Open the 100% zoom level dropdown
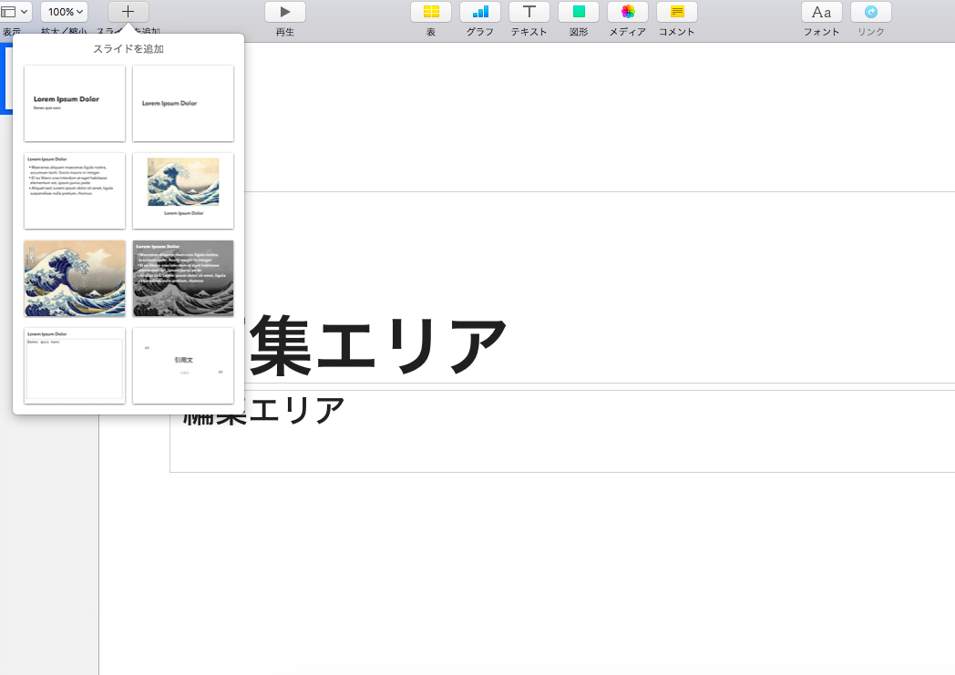 [x=65, y=12]
